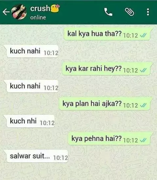The width and height of the screenshot is (157, 180).
Task: Select message 'kya pehna hai??'
Action: 110,139
